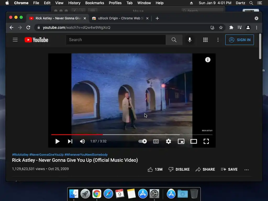SAVE the video to playlist
The image size is (268, 201).
229,169
